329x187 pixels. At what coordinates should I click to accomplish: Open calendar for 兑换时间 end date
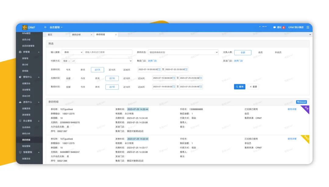click(x=200, y=78)
